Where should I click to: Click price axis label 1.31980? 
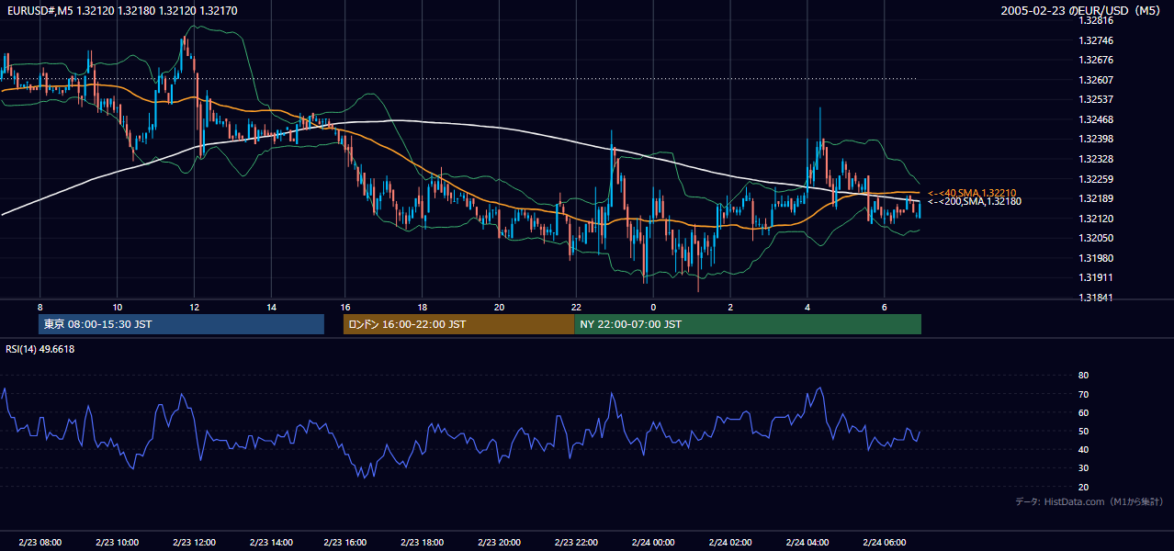(1096, 258)
